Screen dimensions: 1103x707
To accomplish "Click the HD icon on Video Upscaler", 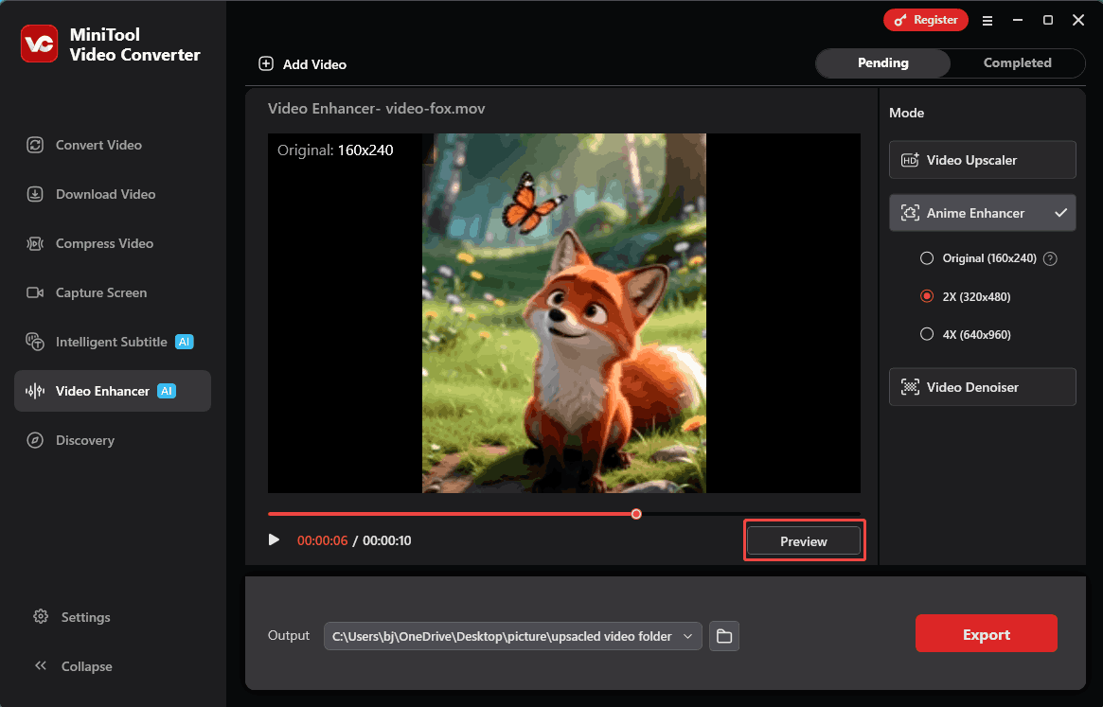I will pos(910,160).
